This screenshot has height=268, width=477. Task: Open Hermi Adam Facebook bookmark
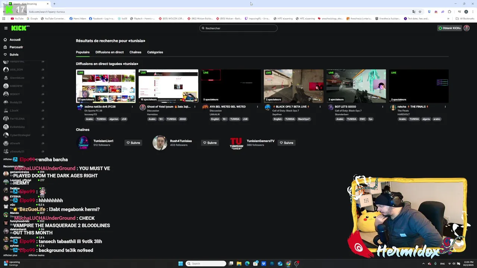[78, 19]
